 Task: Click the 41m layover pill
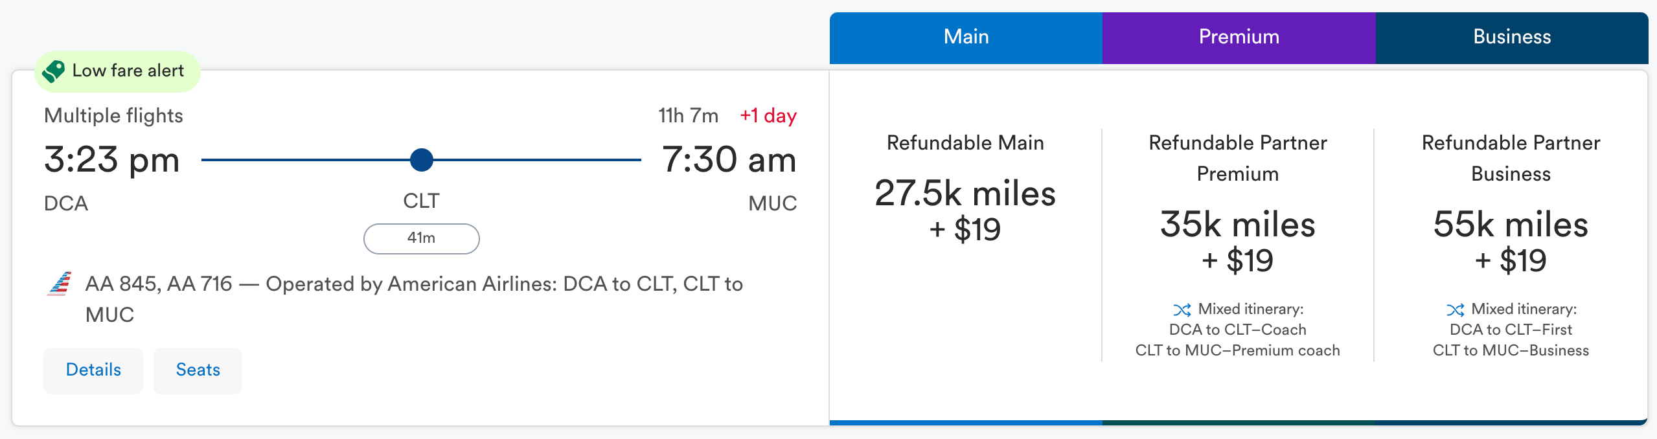coord(421,238)
